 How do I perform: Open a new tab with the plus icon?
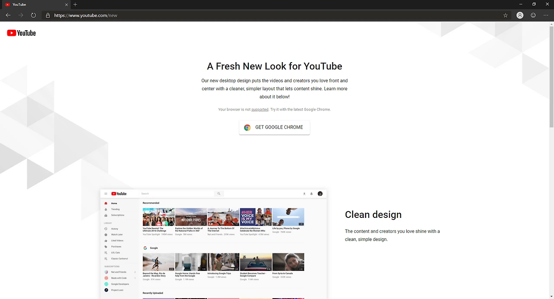click(x=75, y=4)
